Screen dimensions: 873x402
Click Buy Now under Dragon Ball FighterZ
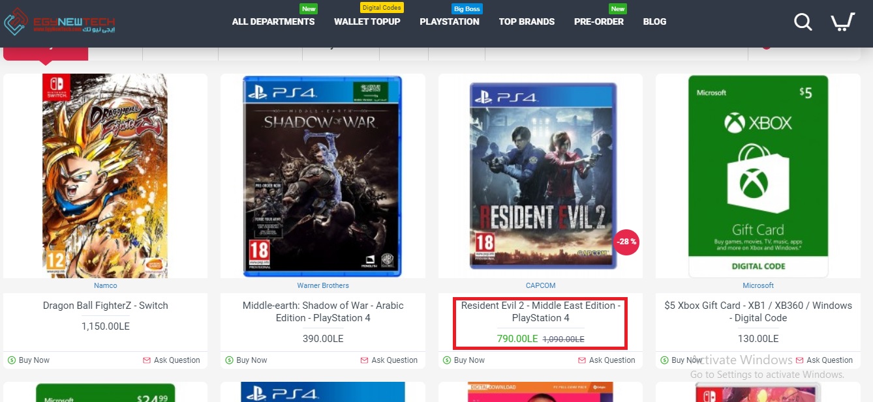pos(29,360)
